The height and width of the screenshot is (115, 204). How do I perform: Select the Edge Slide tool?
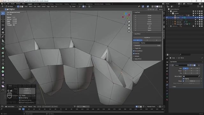[3, 79]
